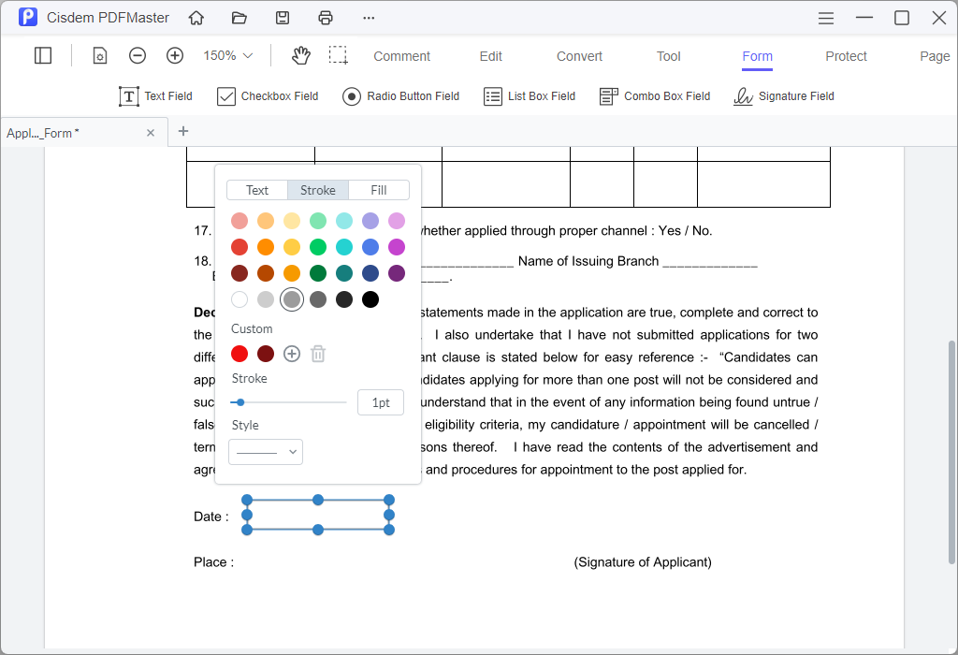Click the "(Signature of Applicant)" text
This screenshot has height=655, width=958.
pyautogui.click(x=643, y=562)
